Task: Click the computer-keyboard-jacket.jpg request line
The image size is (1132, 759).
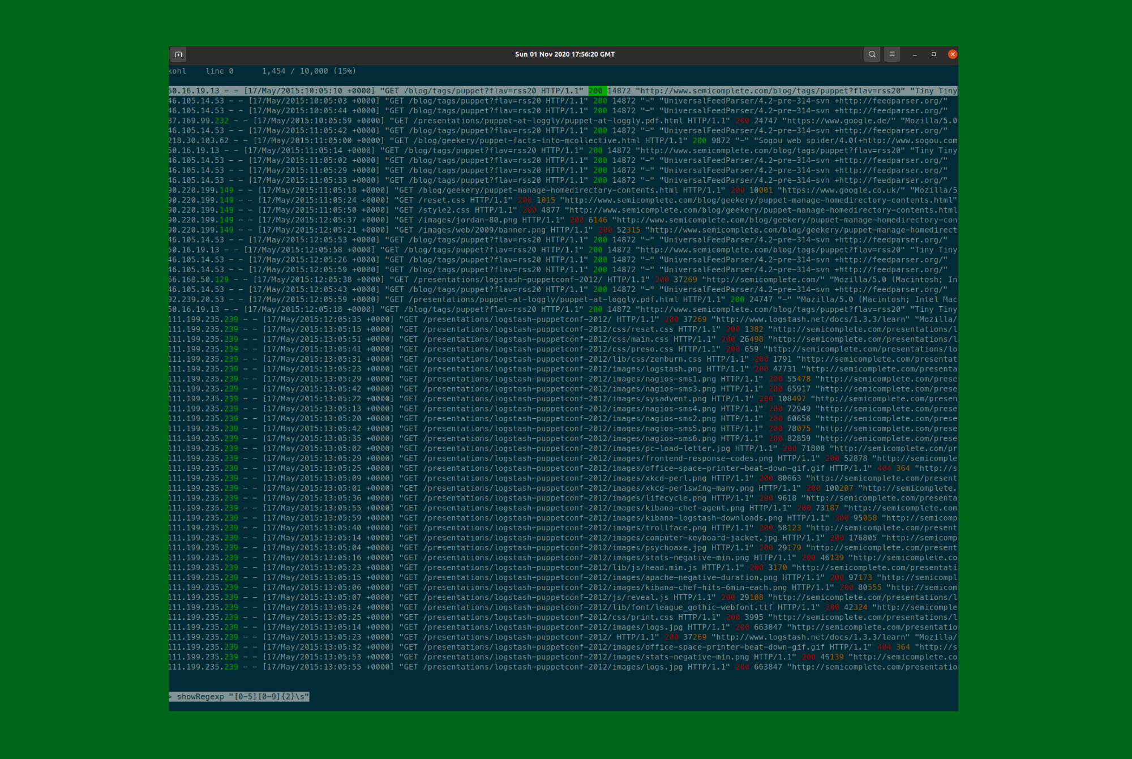Action: [x=563, y=538]
